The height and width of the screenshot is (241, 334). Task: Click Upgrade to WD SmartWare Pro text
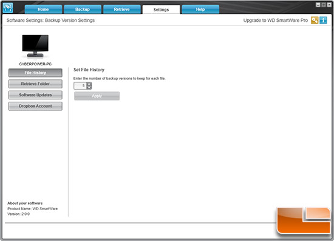click(x=276, y=21)
